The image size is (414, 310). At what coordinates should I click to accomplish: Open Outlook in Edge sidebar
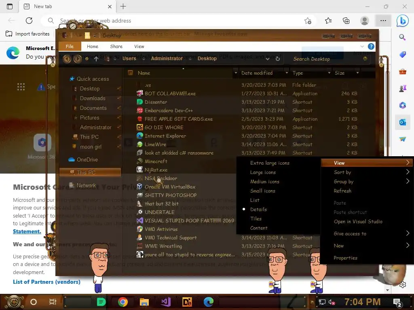click(402, 122)
